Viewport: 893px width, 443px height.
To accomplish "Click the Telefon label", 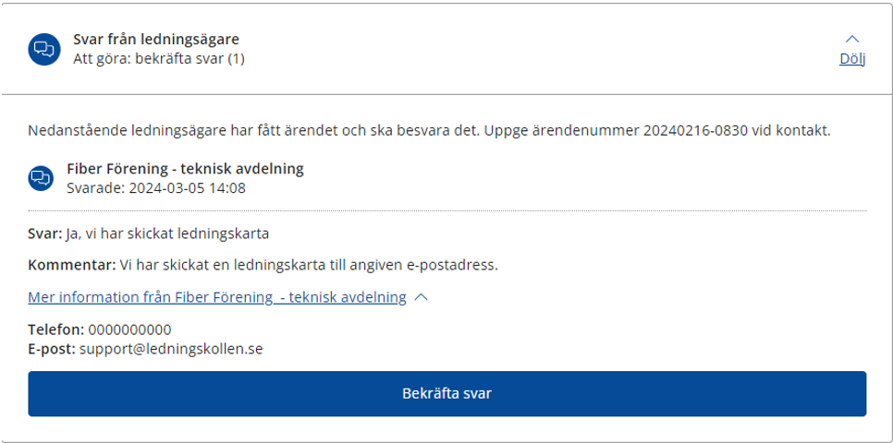I will pyautogui.click(x=56, y=329).
